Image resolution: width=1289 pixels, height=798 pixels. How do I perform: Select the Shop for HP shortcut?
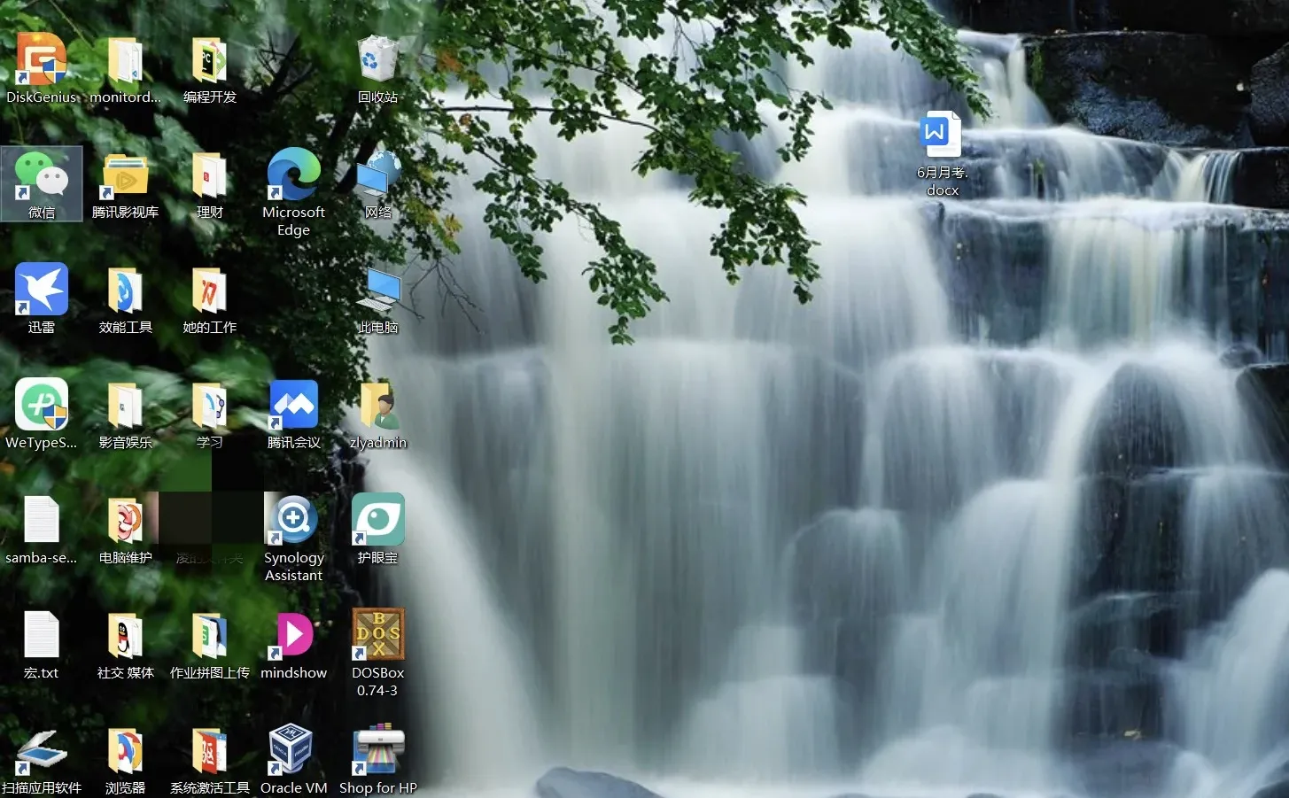[378, 749]
